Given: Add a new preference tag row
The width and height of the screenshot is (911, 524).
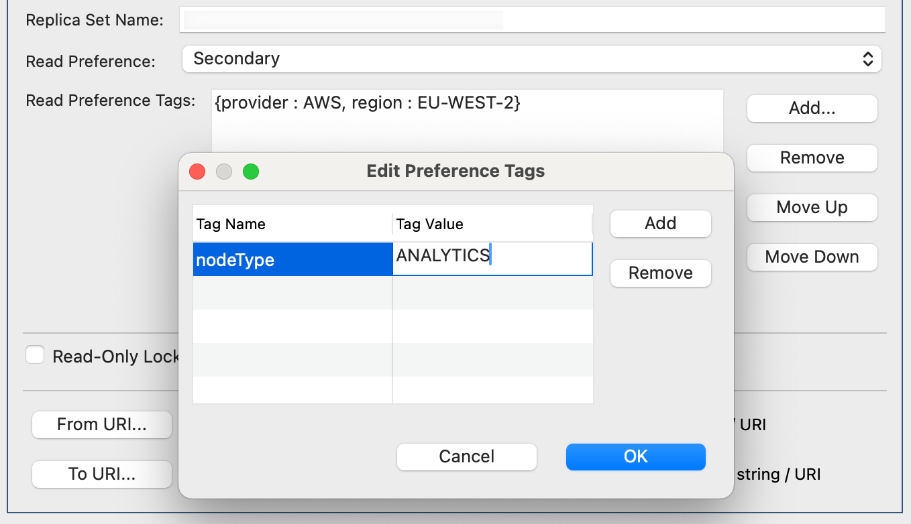Looking at the screenshot, I should tap(660, 223).
